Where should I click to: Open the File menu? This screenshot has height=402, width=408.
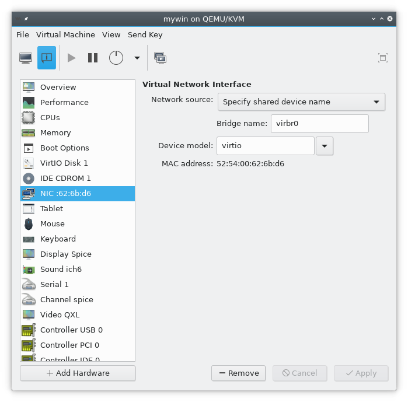(x=23, y=34)
